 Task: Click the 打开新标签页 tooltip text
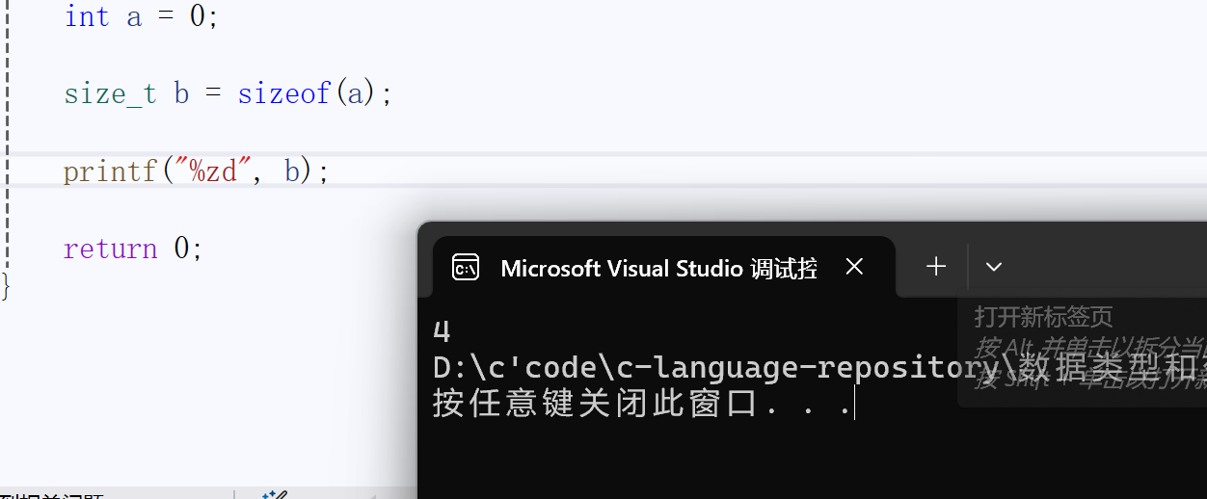tap(1043, 317)
